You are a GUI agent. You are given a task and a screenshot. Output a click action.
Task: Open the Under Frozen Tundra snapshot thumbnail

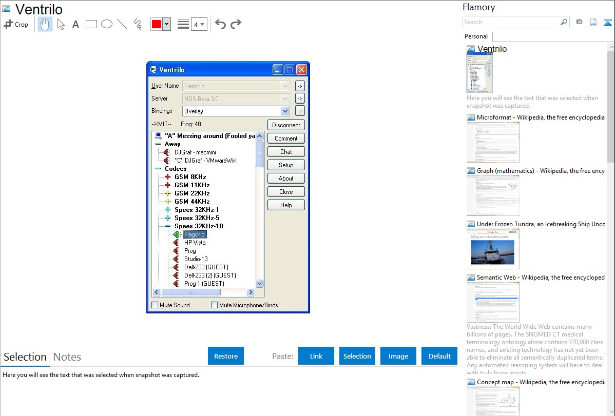tap(493, 249)
